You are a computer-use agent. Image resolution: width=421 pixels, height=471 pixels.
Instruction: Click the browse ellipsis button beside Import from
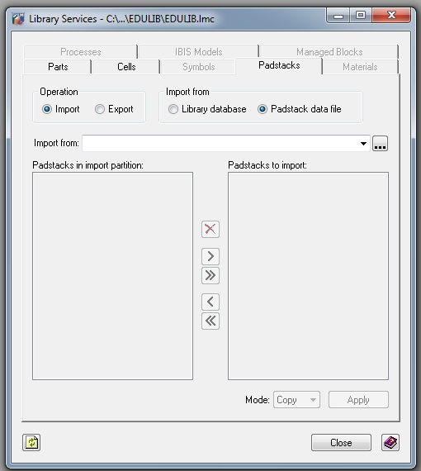click(x=380, y=143)
